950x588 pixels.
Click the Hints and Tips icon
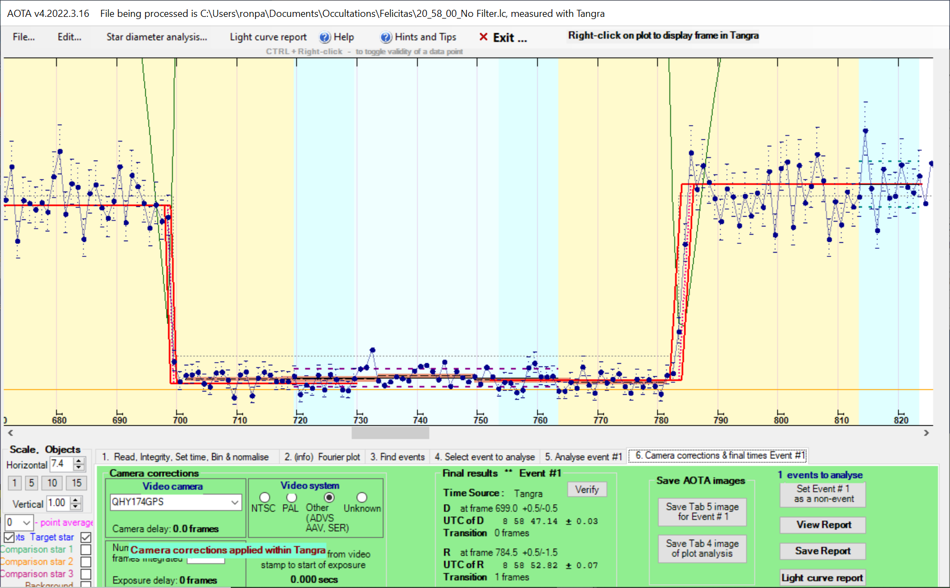pyautogui.click(x=386, y=37)
